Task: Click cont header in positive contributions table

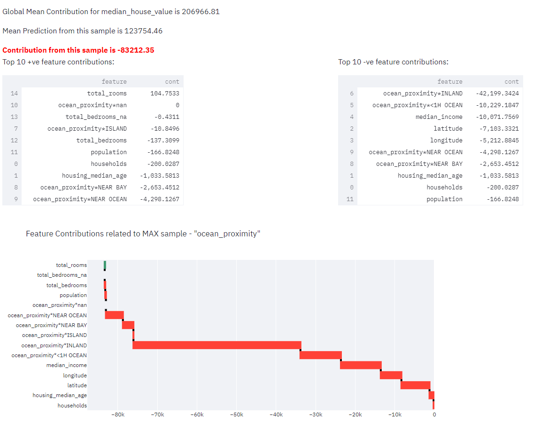Action: click(x=172, y=82)
